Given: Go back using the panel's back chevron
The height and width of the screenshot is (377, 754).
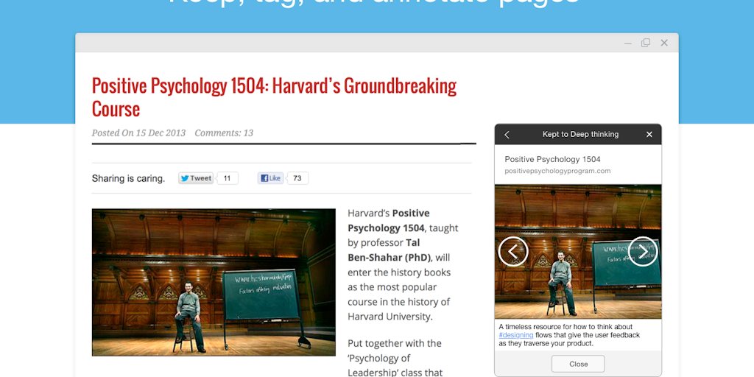Looking at the screenshot, I should 507,135.
